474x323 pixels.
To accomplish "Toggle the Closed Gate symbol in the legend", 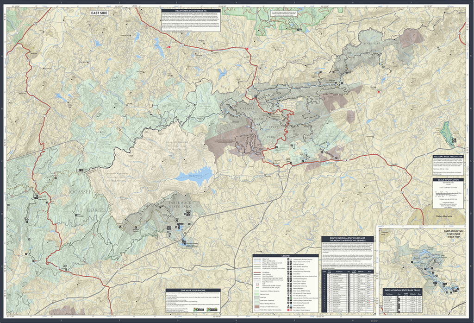I will [x=257, y=288].
